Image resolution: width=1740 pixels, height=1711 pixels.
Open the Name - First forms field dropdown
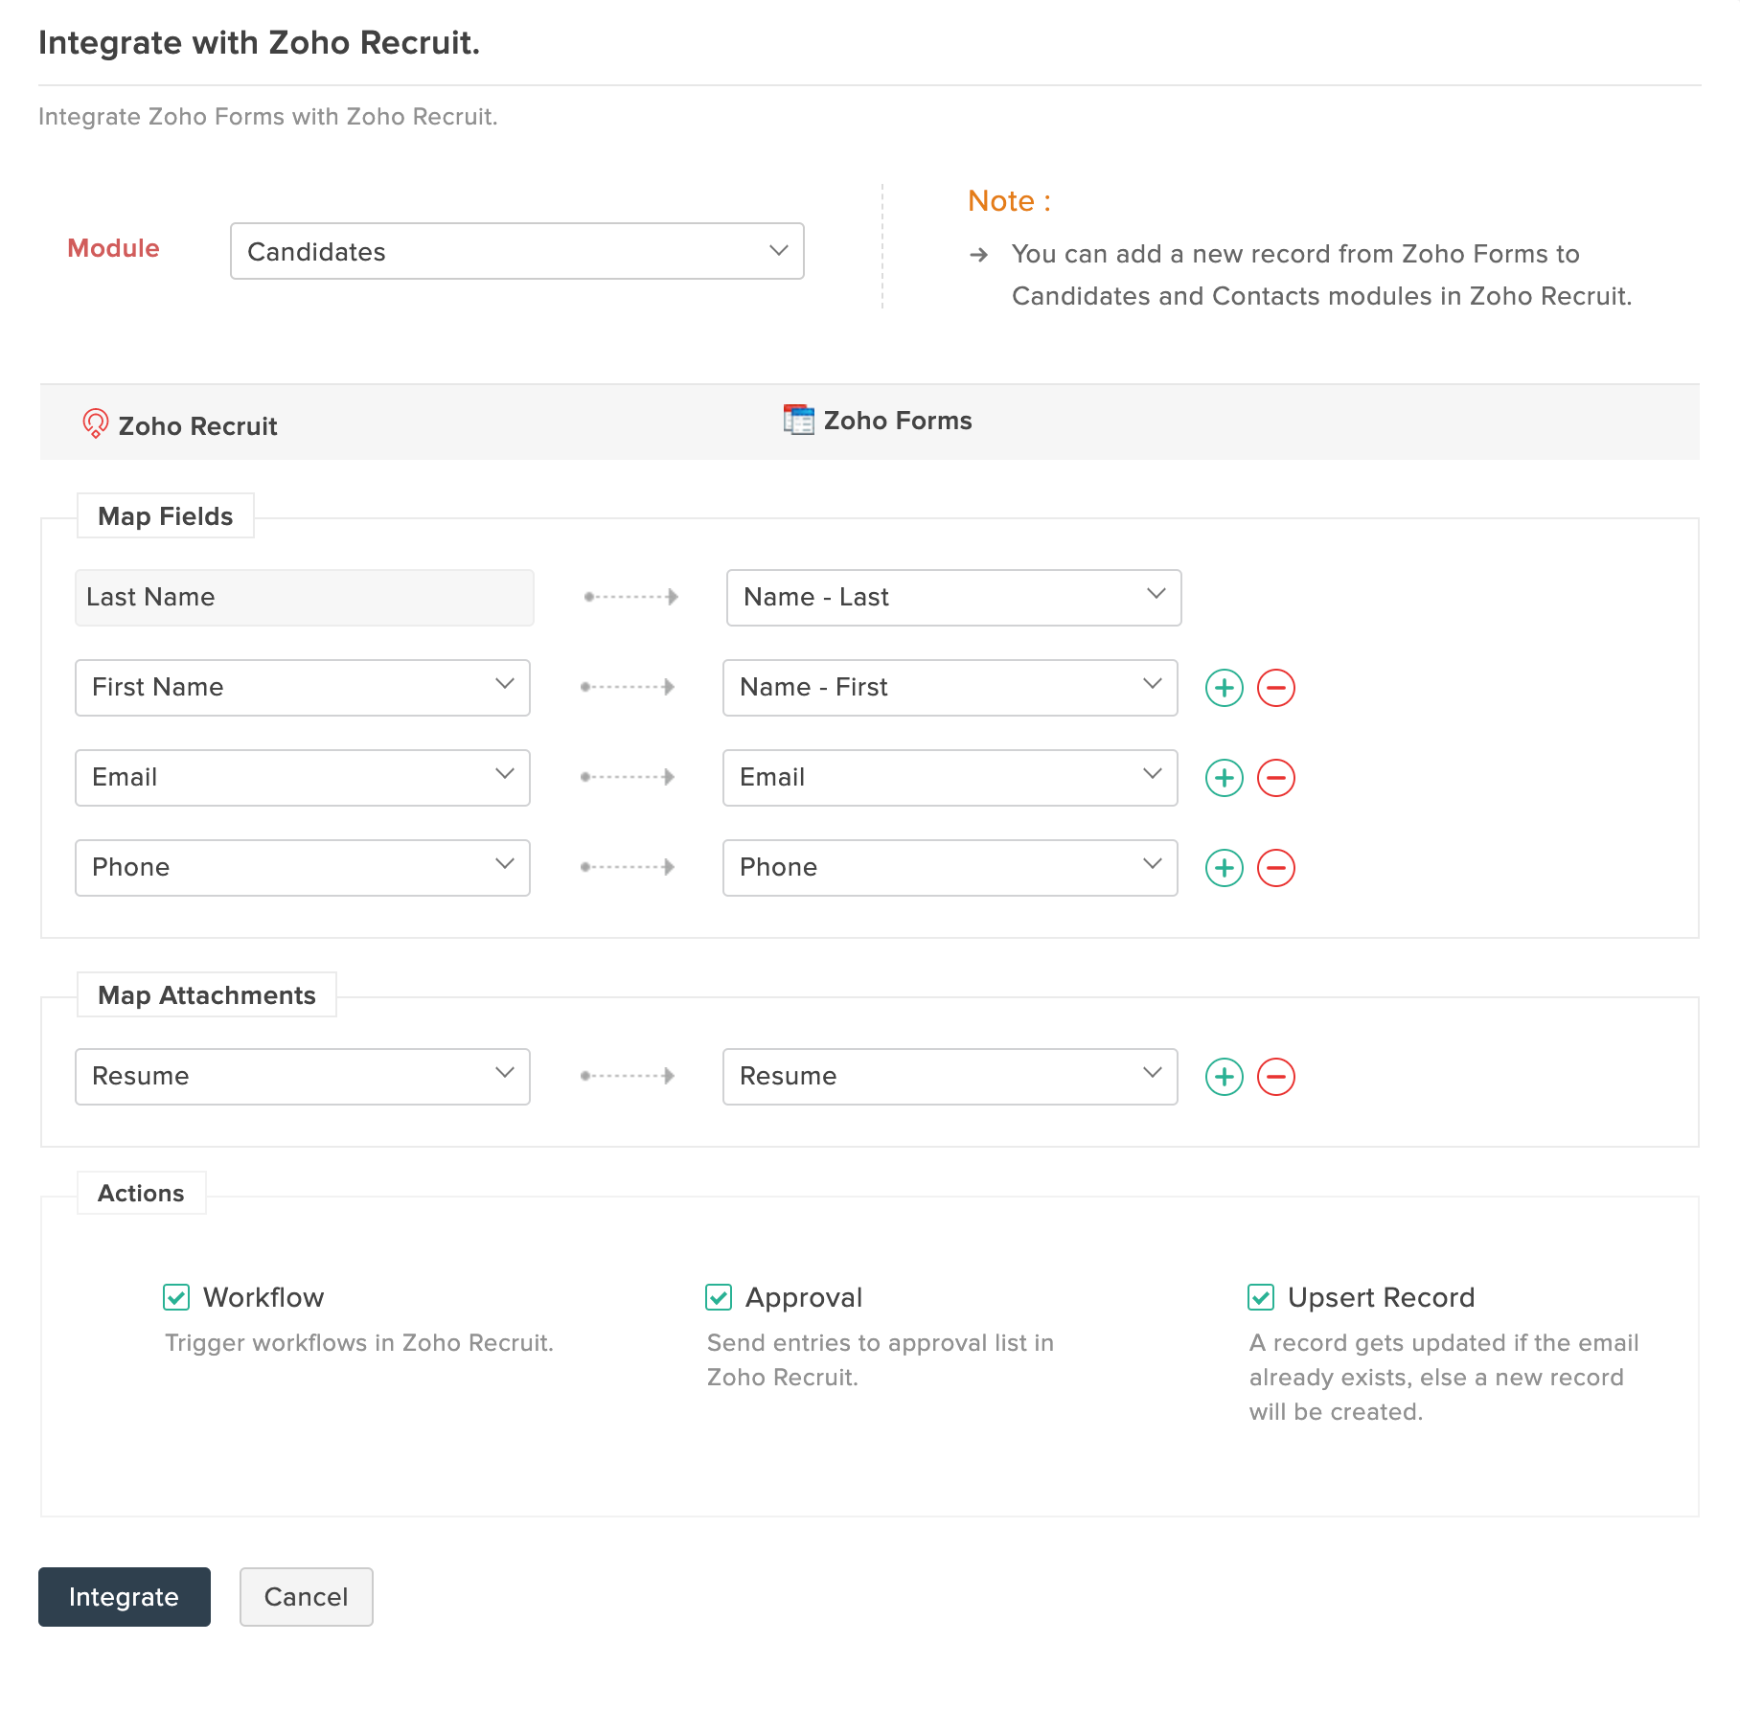950,688
